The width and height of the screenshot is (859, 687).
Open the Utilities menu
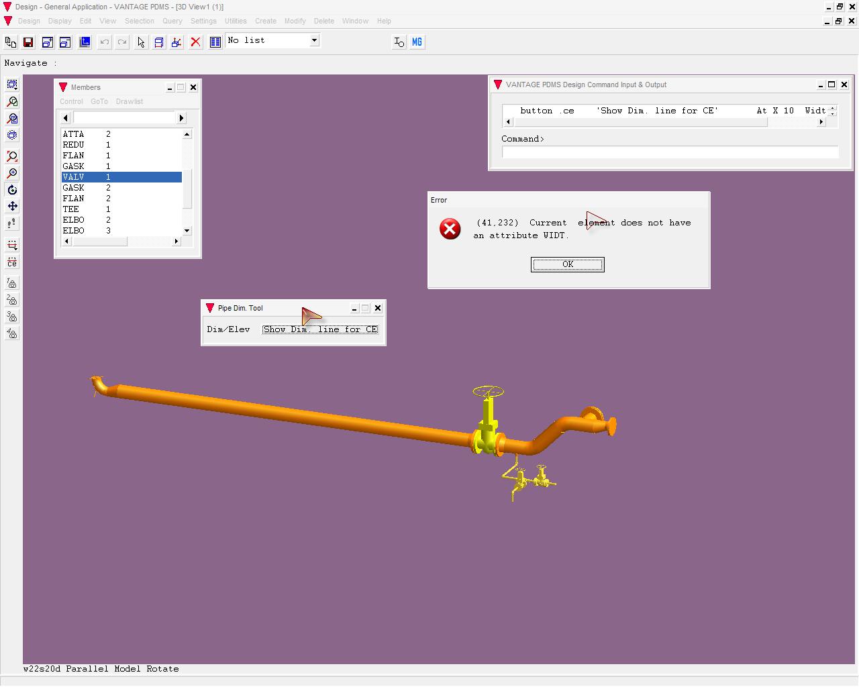click(x=236, y=21)
